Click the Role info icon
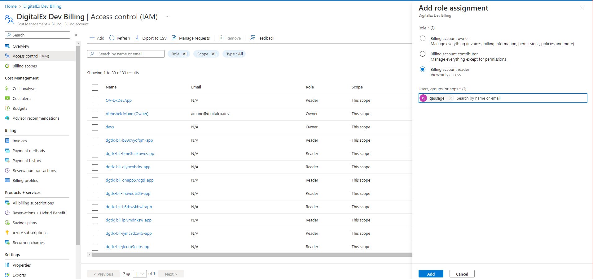The image size is (593, 279). tap(433, 28)
